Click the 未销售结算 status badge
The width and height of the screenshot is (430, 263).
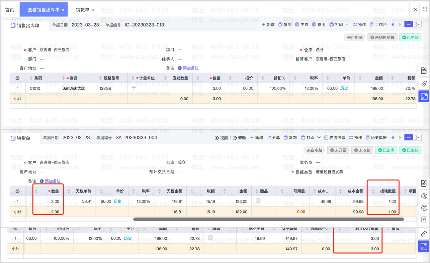coord(382,37)
